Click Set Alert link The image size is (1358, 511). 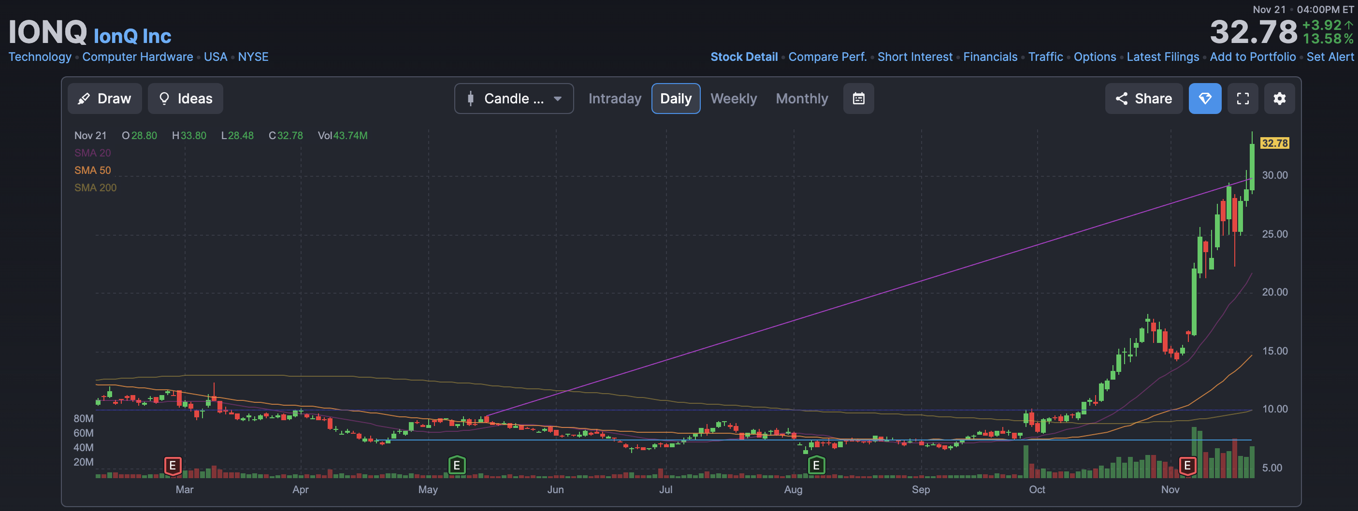coord(1329,57)
